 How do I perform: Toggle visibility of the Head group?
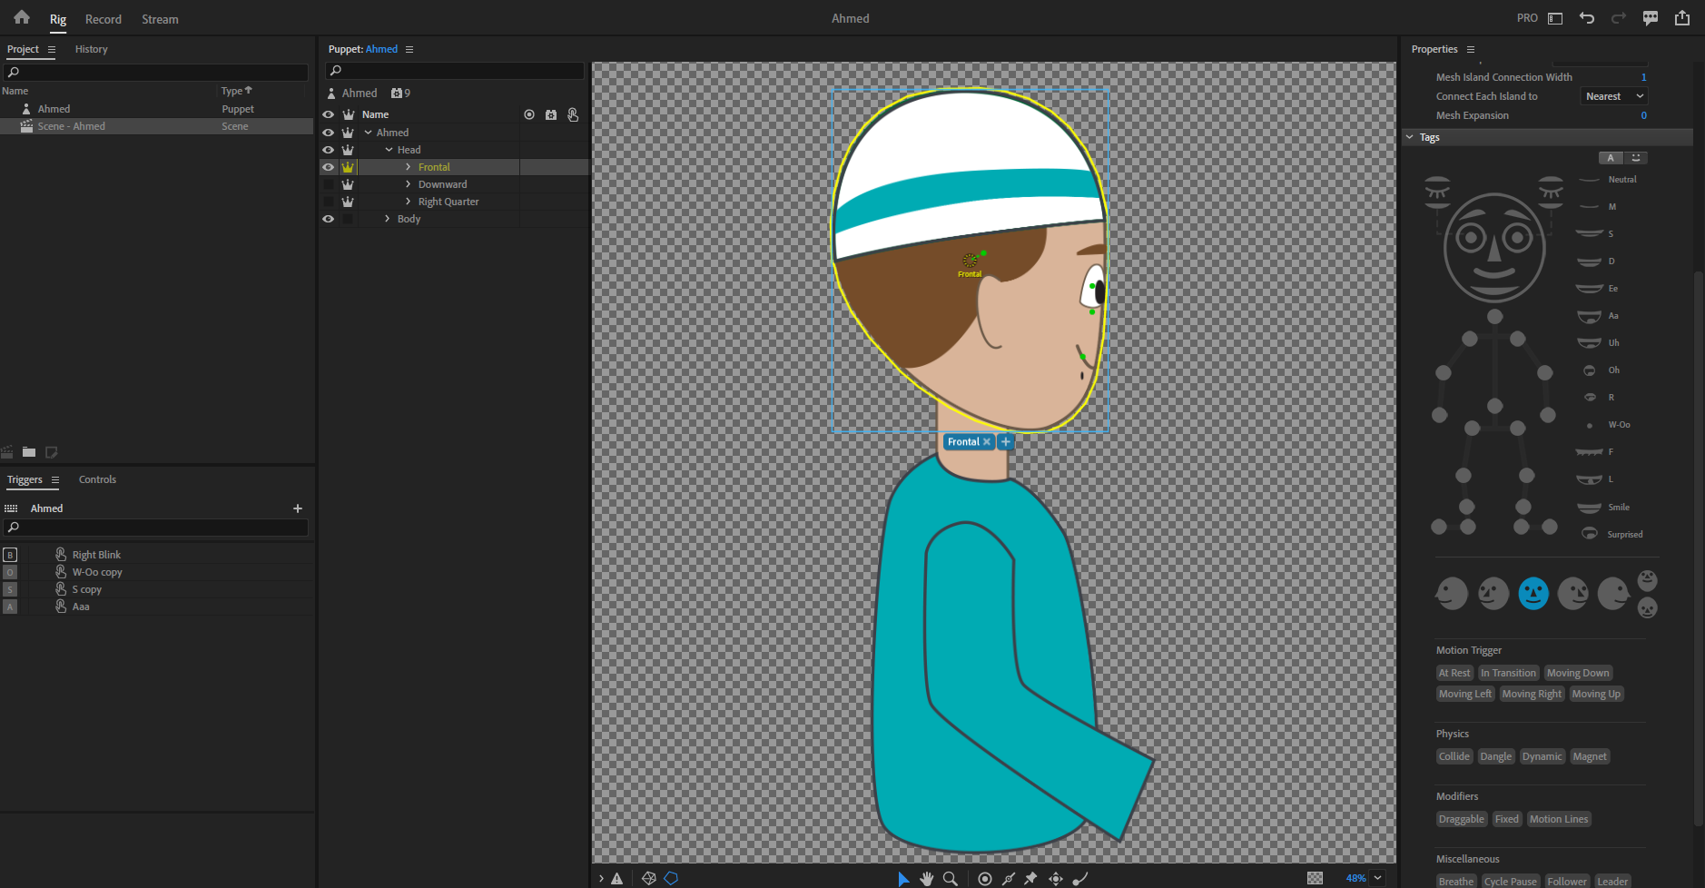pos(329,149)
